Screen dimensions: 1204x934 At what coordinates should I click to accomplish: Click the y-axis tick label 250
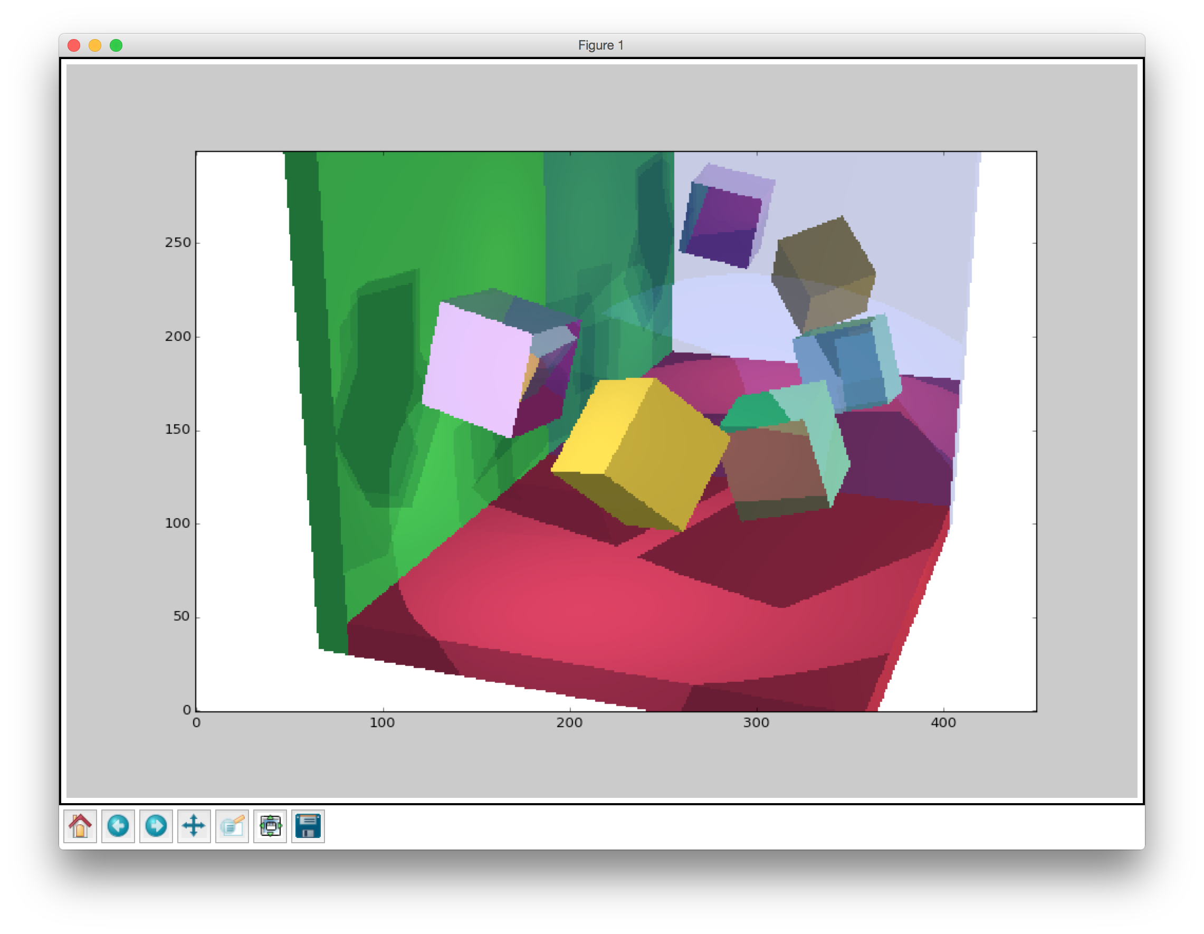pyautogui.click(x=177, y=243)
